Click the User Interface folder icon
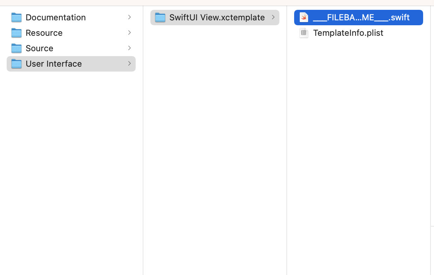The height and width of the screenshot is (275, 434). coord(16,64)
